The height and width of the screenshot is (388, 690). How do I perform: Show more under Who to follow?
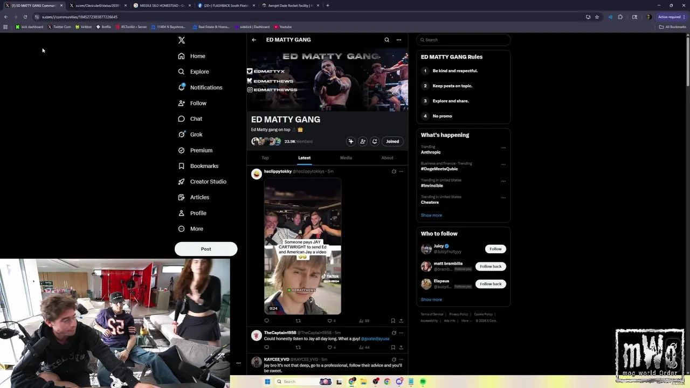pyautogui.click(x=431, y=300)
